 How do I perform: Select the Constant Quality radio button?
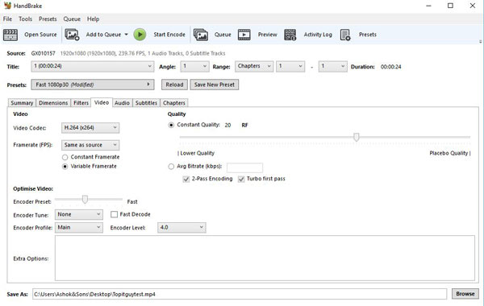(x=171, y=125)
